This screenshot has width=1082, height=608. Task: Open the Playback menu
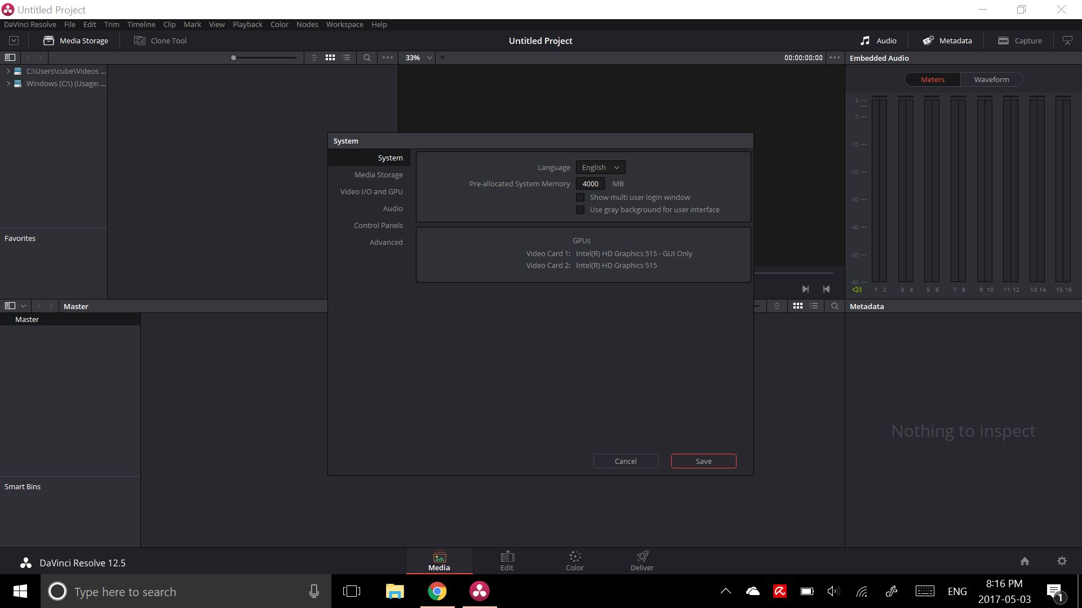(247, 24)
